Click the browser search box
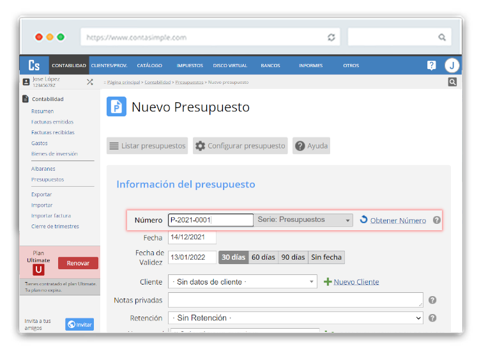 click(x=399, y=37)
